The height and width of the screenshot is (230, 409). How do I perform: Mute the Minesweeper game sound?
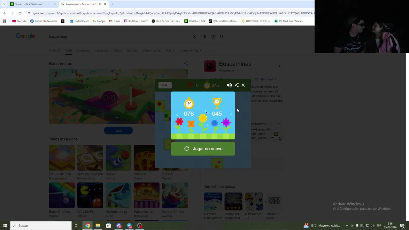point(229,85)
